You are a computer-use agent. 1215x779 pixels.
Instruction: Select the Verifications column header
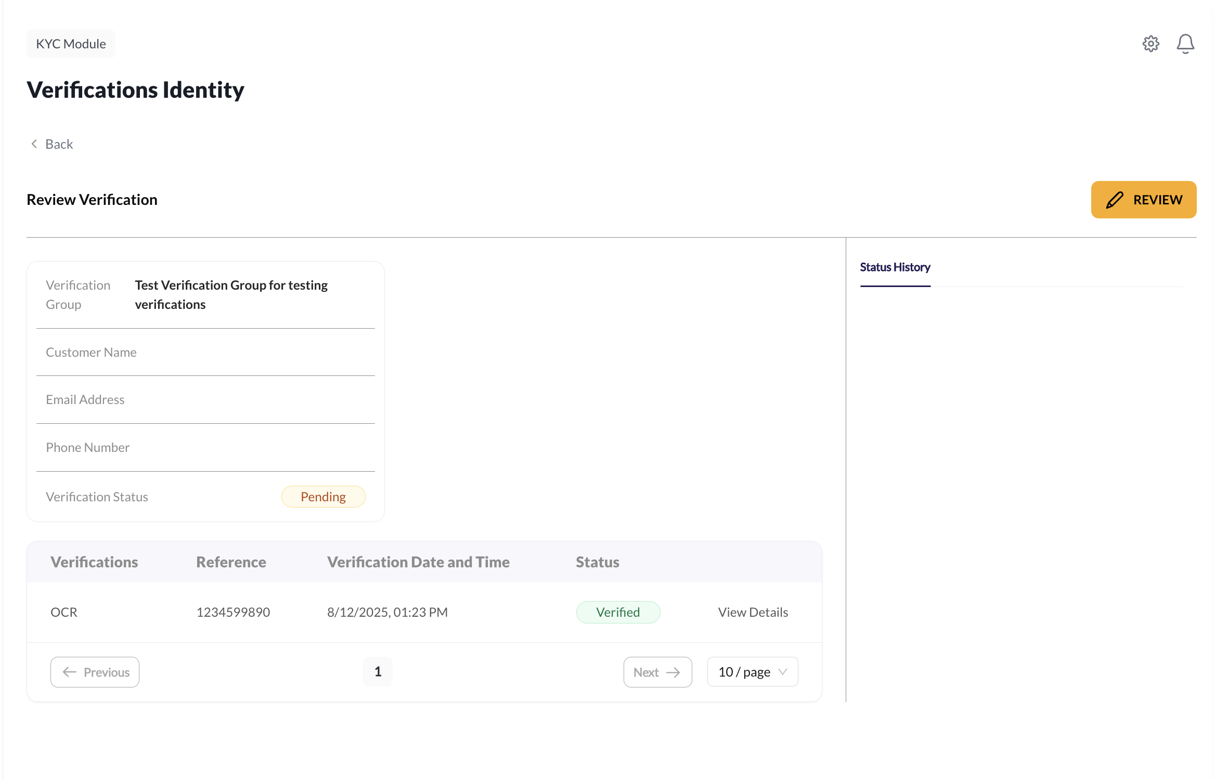coord(94,562)
